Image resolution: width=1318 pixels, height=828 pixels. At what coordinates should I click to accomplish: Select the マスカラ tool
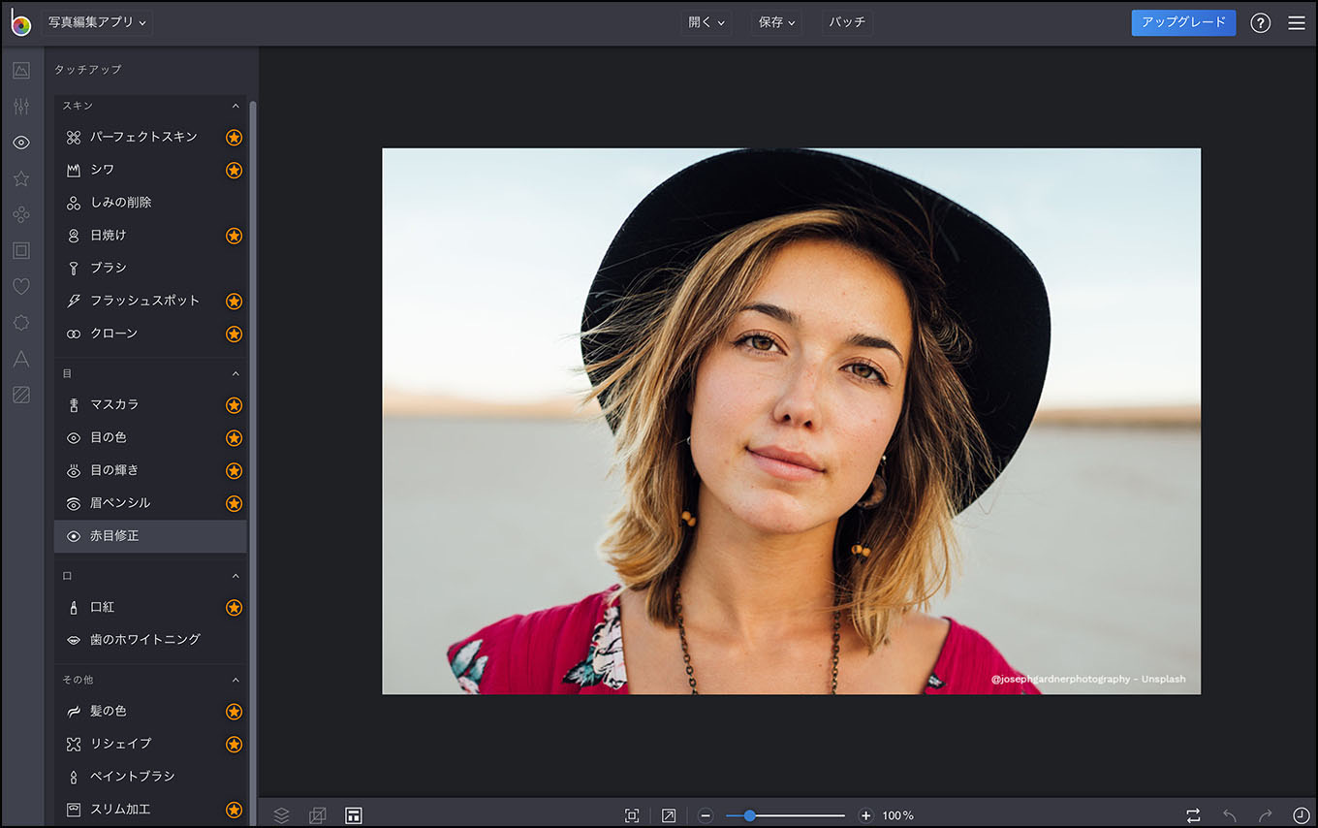tap(150, 404)
